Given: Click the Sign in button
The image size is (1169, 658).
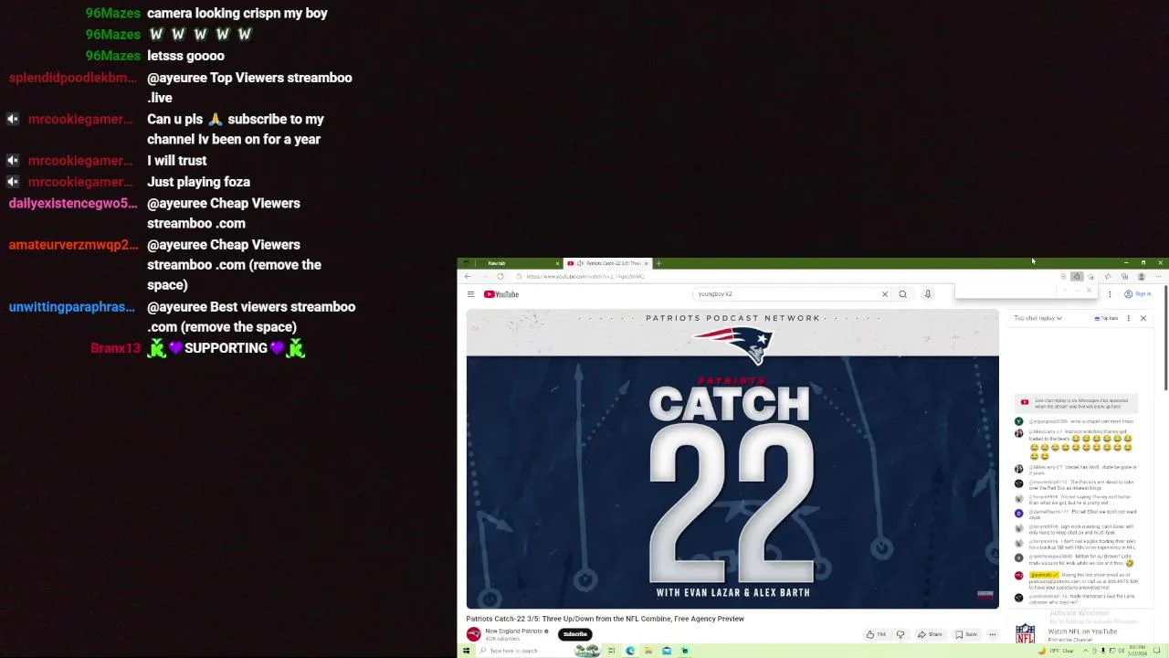Looking at the screenshot, I should 1137,294.
